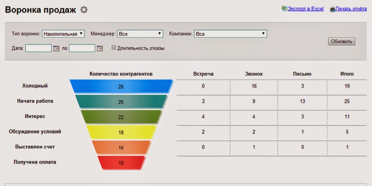
Task: Click the Итого column header
Action: pos(347,74)
